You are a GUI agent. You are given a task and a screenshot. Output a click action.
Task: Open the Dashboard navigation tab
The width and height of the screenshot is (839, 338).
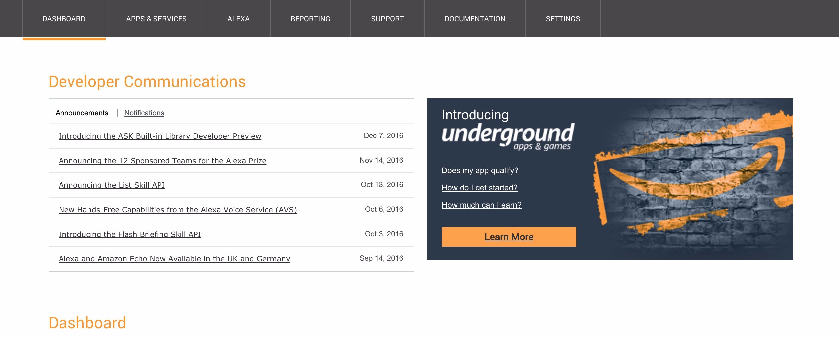[x=64, y=19]
